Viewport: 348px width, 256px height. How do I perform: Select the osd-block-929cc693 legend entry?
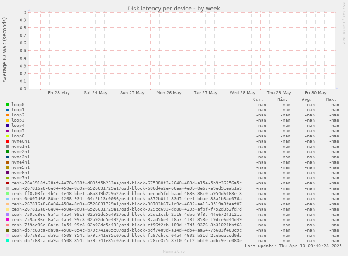coord(127,209)
